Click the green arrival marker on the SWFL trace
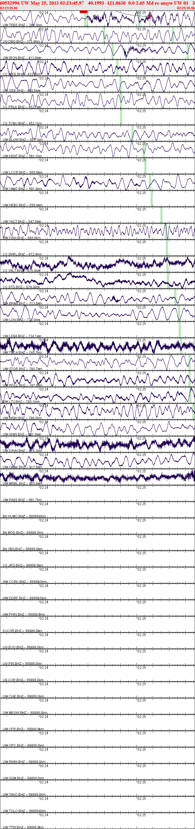The width and height of the screenshot is (195, 829). click(x=167, y=248)
